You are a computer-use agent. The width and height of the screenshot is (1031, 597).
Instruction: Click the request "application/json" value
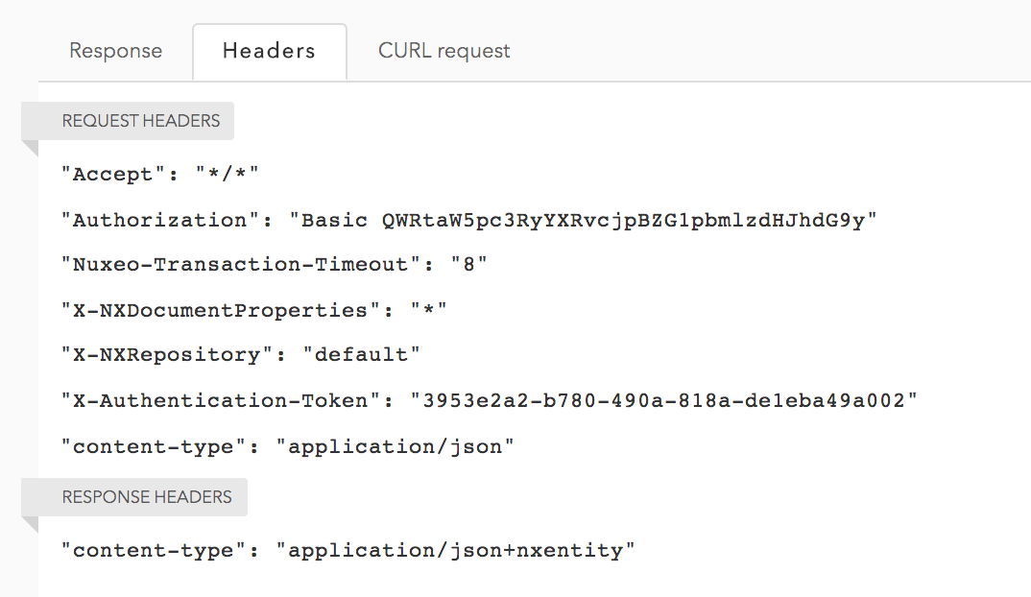(x=395, y=447)
